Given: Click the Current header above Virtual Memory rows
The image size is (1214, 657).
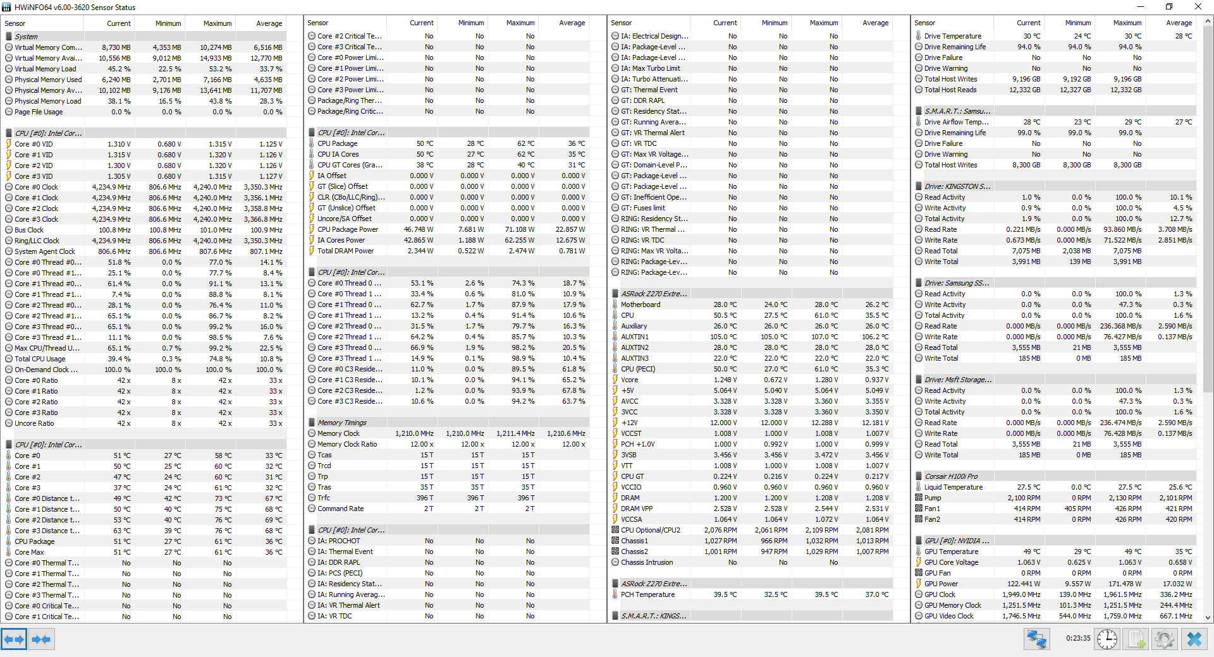Looking at the screenshot, I should (119, 23).
